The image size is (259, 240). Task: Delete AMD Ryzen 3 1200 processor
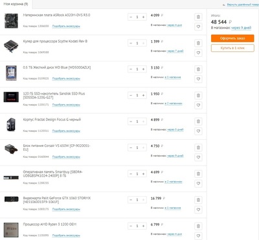pos(198,226)
